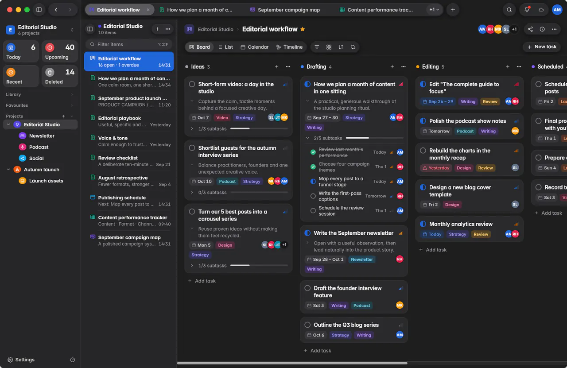This screenshot has width=567, height=368.
Task: Add task at bottom of Editing column
Action: tap(433, 250)
